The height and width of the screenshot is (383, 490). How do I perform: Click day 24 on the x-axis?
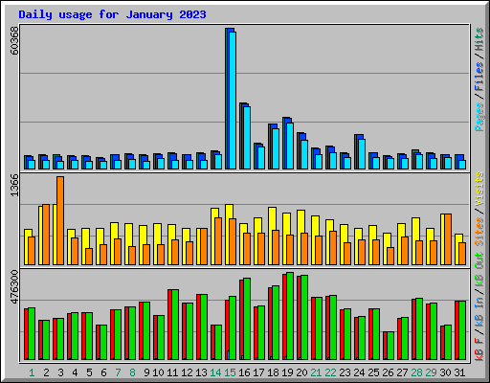(x=359, y=372)
